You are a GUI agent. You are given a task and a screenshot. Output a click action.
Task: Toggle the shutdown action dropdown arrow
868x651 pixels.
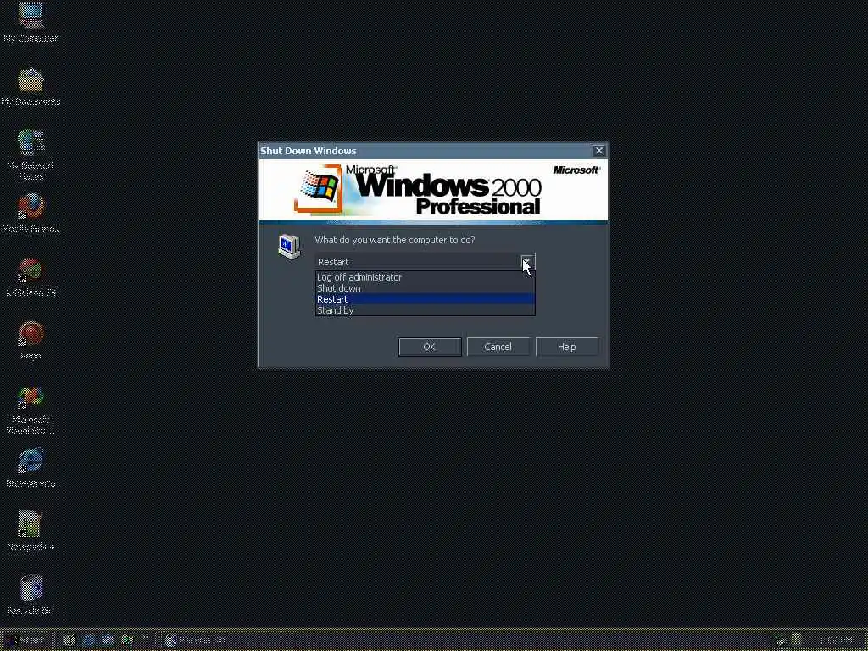pos(528,262)
